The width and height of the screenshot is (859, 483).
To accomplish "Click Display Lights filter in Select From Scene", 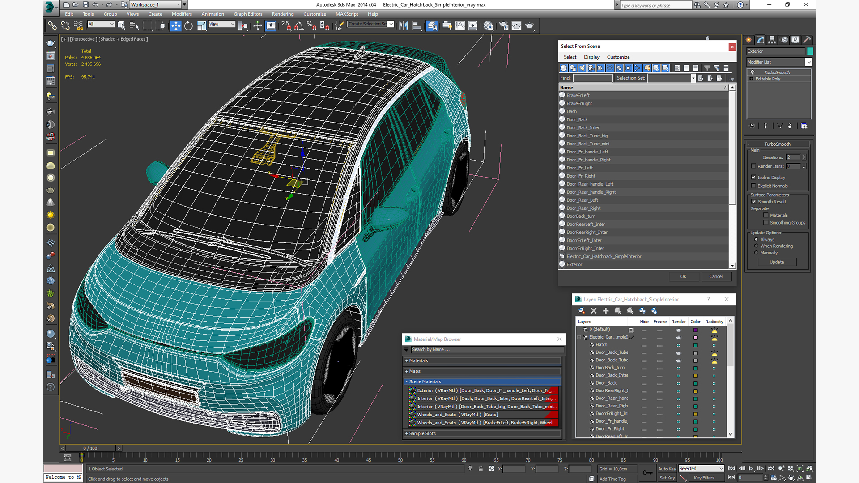I will (x=582, y=68).
